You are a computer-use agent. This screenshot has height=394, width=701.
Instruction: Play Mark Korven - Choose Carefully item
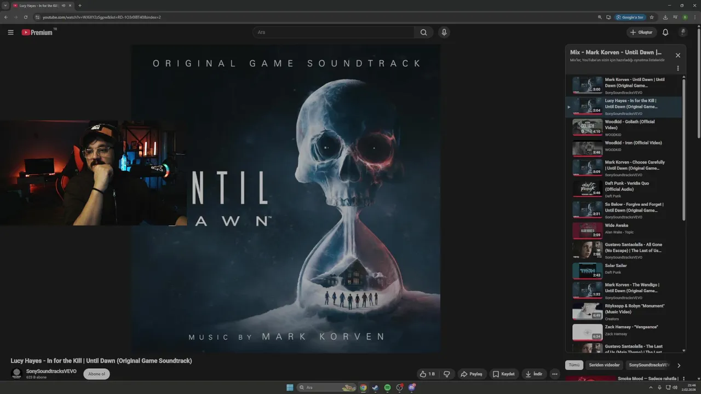[x=624, y=168]
